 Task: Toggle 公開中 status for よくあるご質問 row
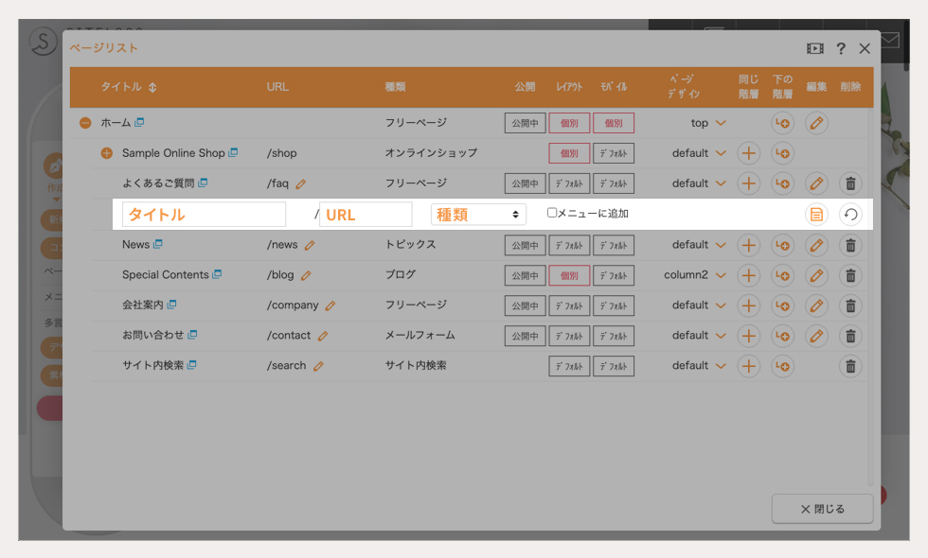point(525,183)
